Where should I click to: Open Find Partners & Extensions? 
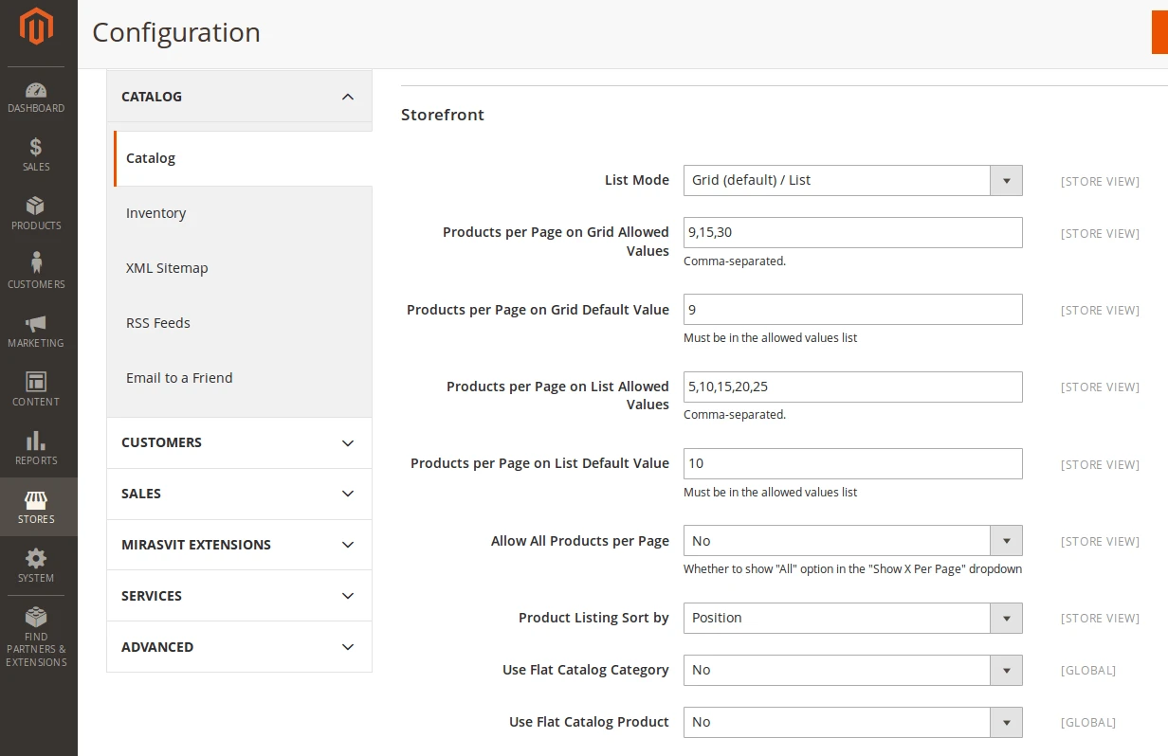click(x=36, y=633)
